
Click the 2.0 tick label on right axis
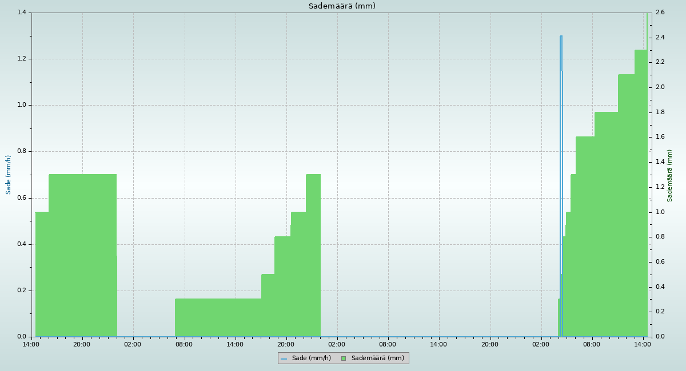660,87
